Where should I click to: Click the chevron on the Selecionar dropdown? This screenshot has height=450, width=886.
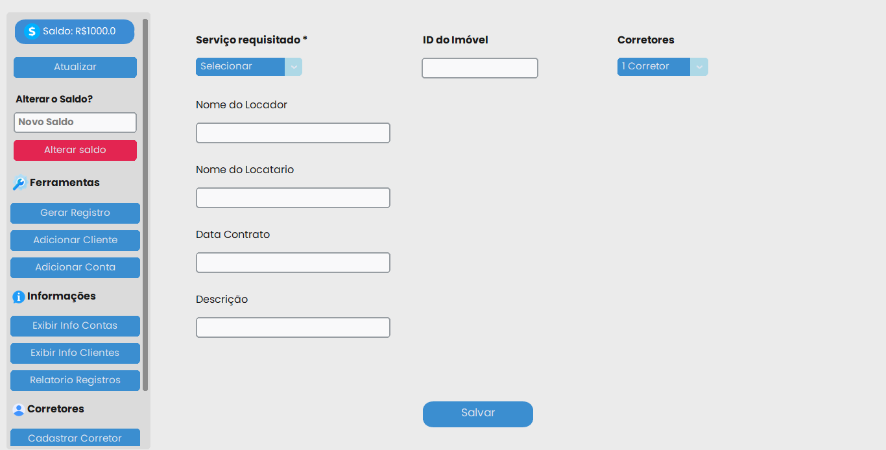294,66
